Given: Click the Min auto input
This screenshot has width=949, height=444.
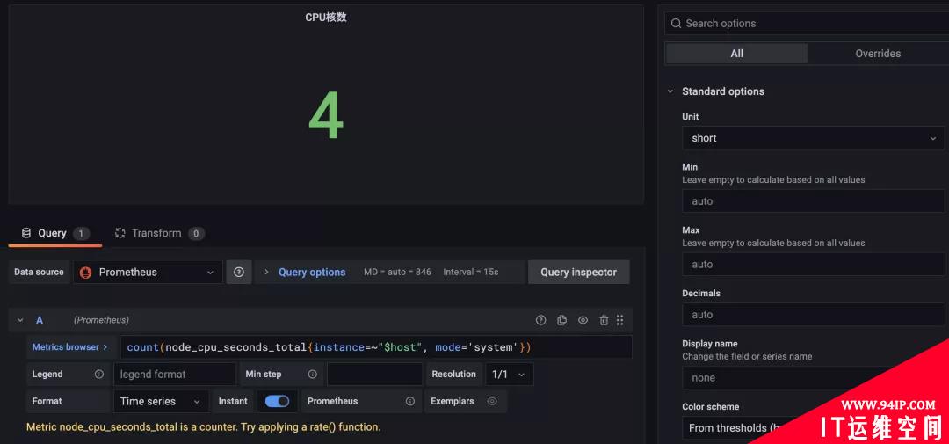Looking at the screenshot, I should click(x=813, y=201).
